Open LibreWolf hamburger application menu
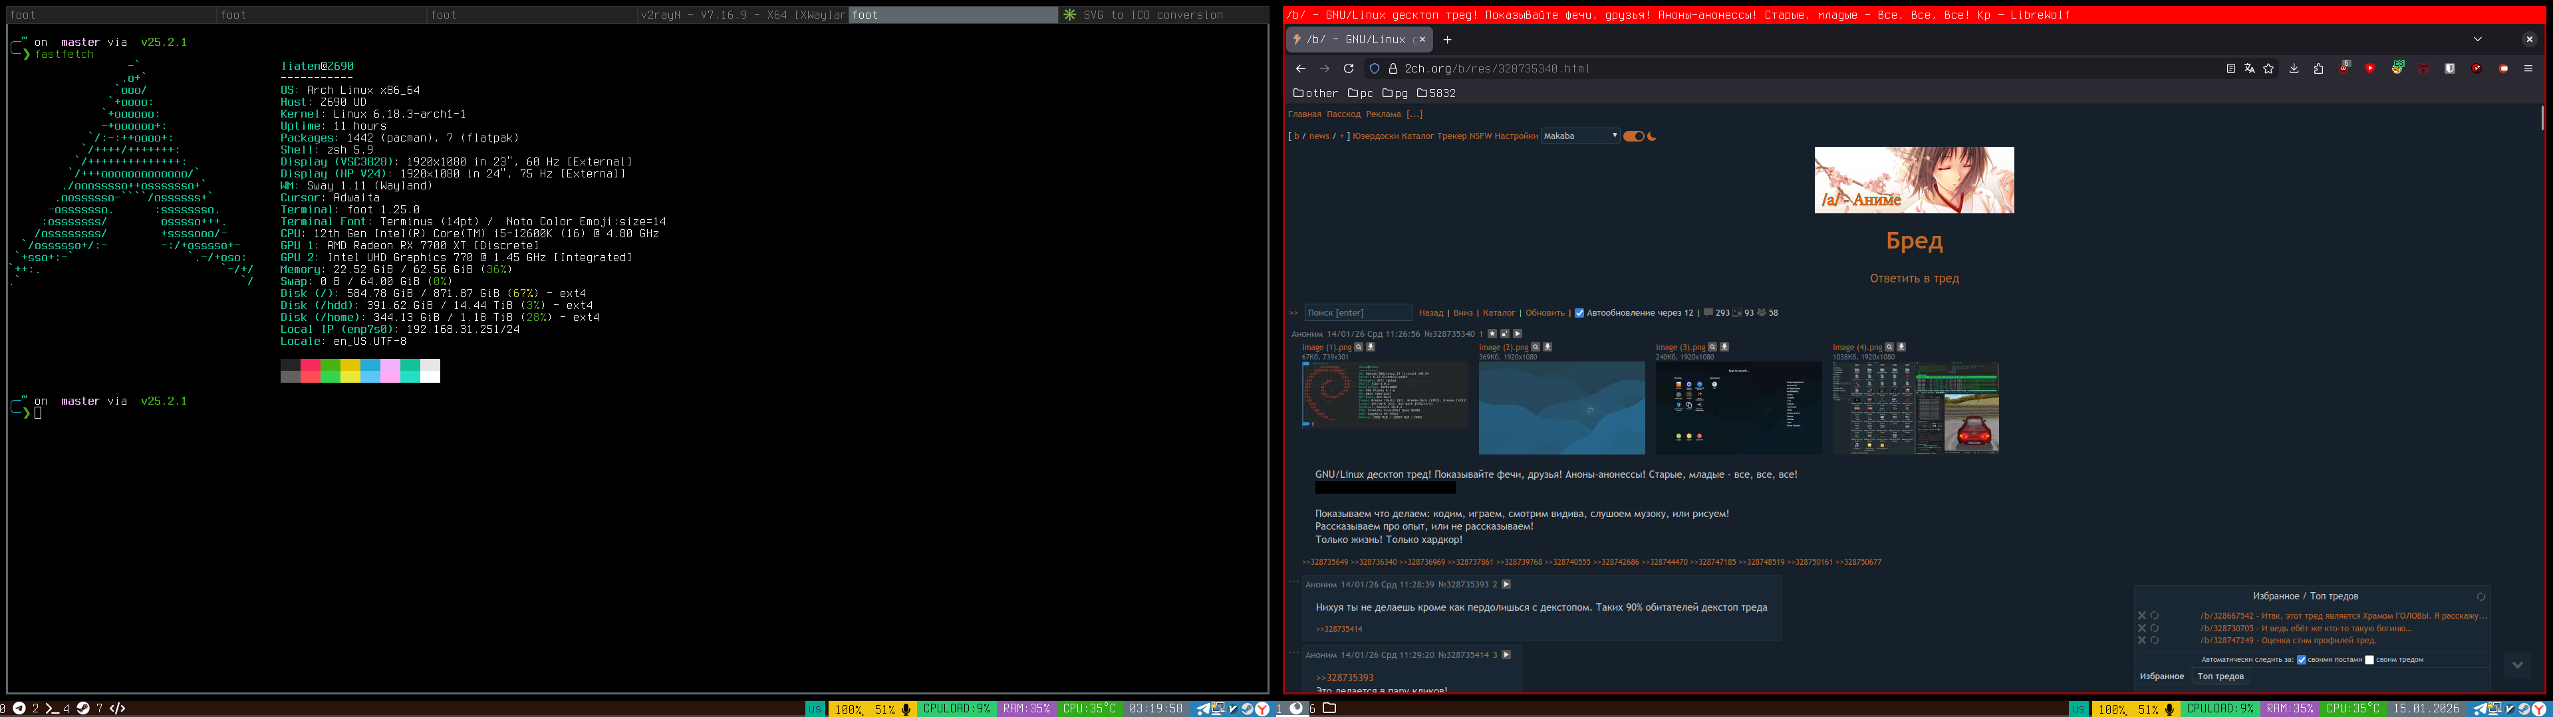 click(2528, 68)
